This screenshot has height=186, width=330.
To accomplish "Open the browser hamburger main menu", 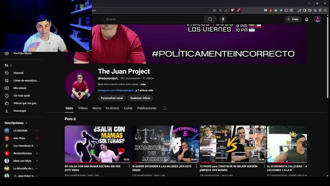I will (325, 10).
